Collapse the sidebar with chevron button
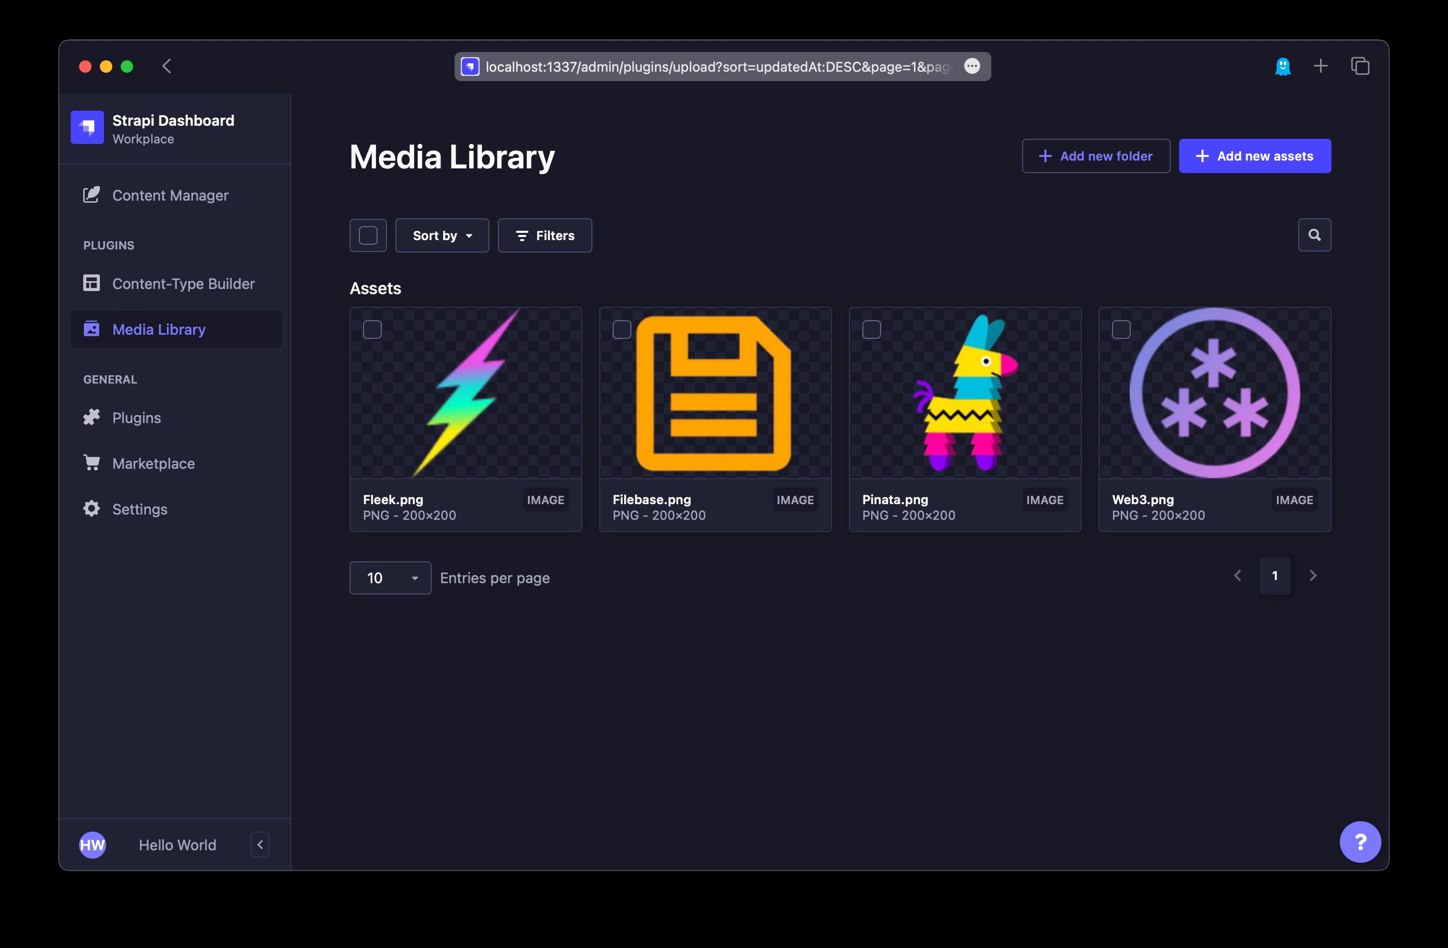1448x948 pixels. (x=260, y=845)
